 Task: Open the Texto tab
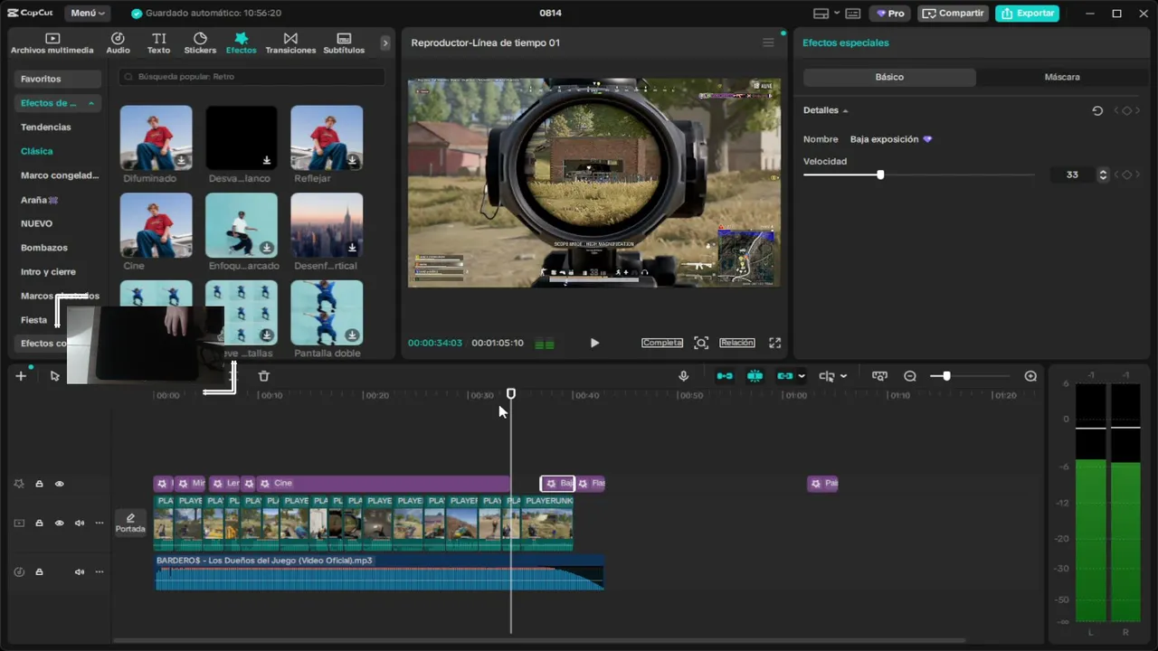click(159, 43)
